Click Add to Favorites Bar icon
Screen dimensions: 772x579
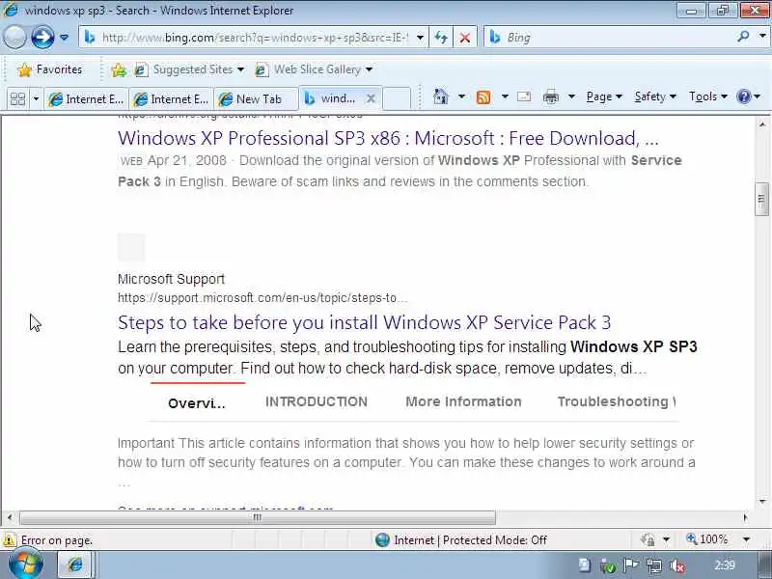coord(118,69)
